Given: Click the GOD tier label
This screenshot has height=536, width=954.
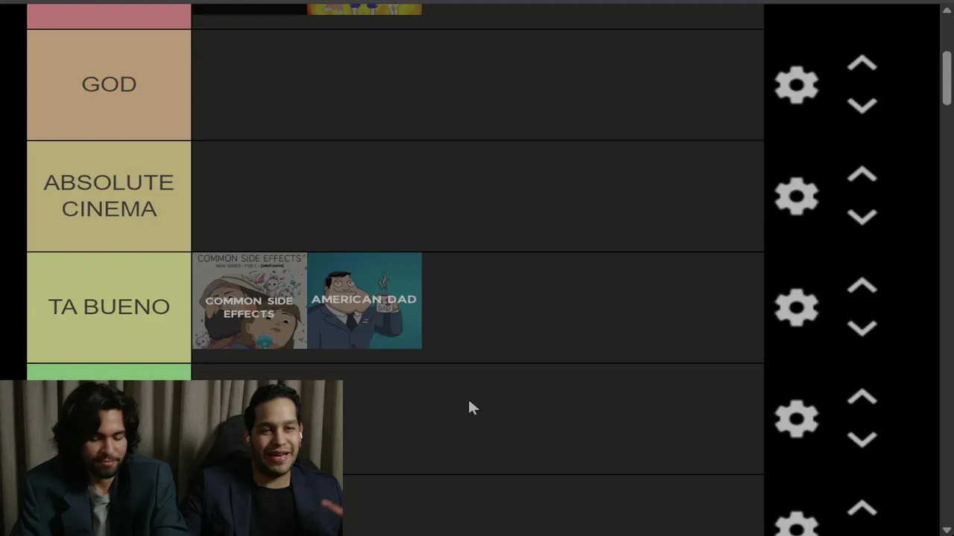Looking at the screenshot, I should 109,85.
